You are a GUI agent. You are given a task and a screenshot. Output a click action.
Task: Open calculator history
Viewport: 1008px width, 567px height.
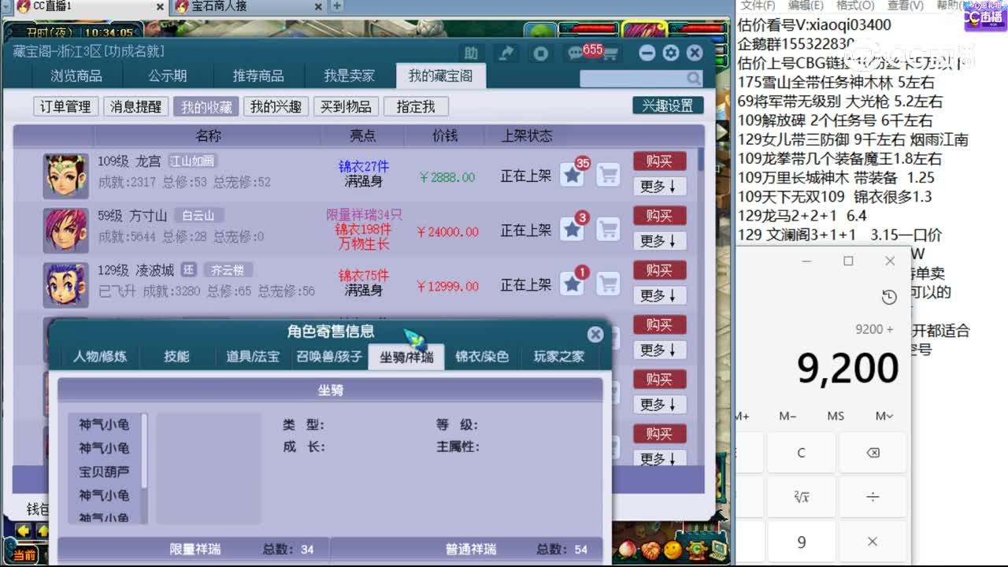[889, 297]
